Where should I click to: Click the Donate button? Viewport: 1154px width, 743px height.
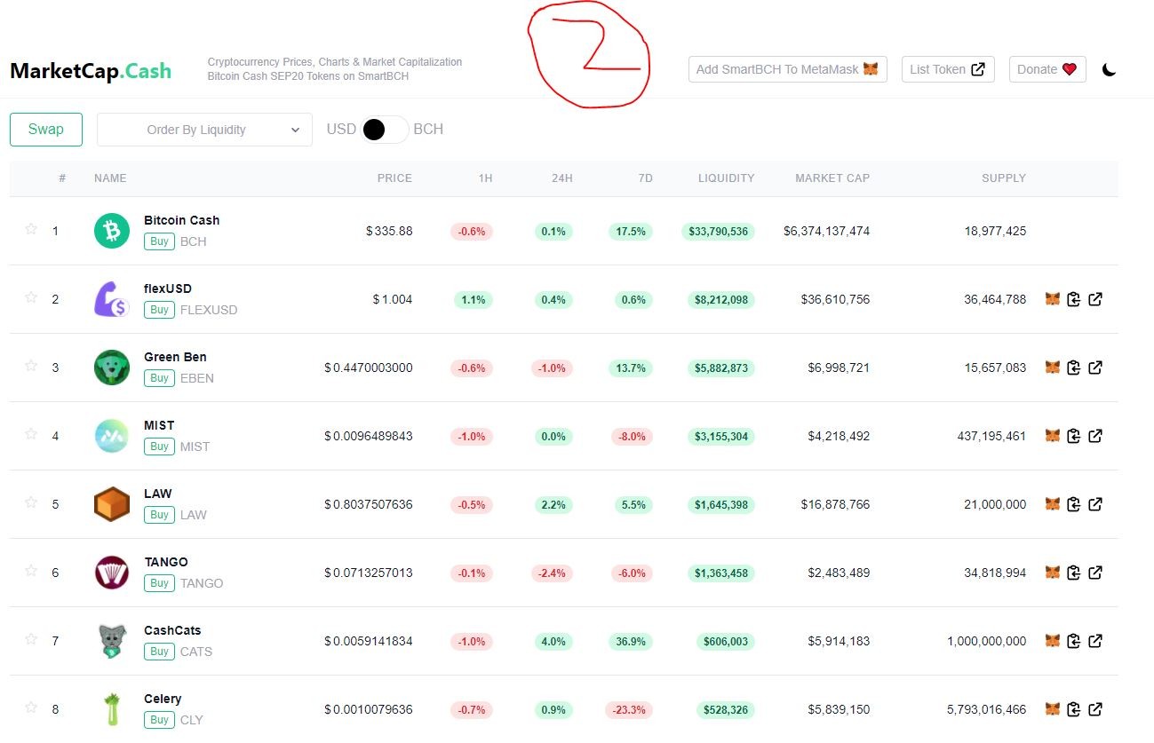[x=1047, y=69]
